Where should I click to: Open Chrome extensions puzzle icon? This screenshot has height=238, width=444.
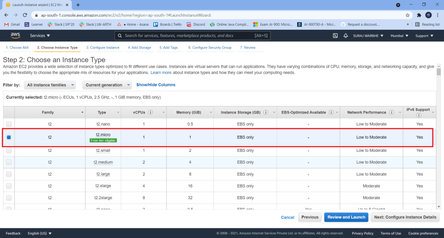point(419,15)
